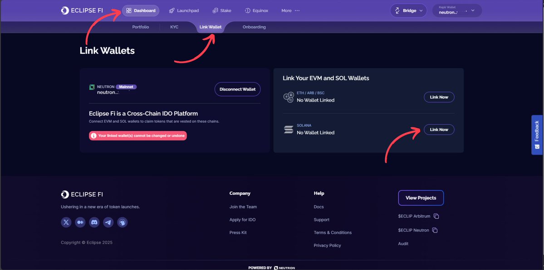Click the ETH / ARB / BSC chains icon
Image resolution: width=544 pixels, height=270 pixels.
click(x=288, y=97)
